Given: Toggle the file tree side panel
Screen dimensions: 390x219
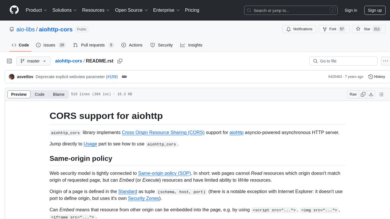Looking at the screenshot, I should click(x=9, y=61).
